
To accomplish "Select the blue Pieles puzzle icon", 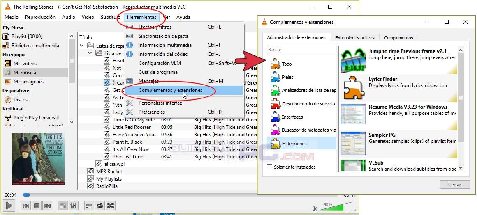I will [275, 77].
